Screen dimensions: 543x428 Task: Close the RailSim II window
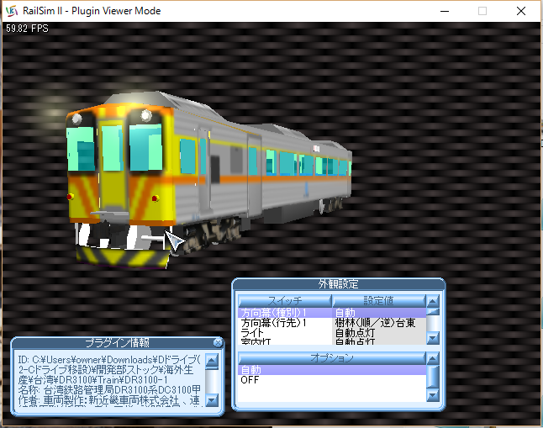point(521,11)
